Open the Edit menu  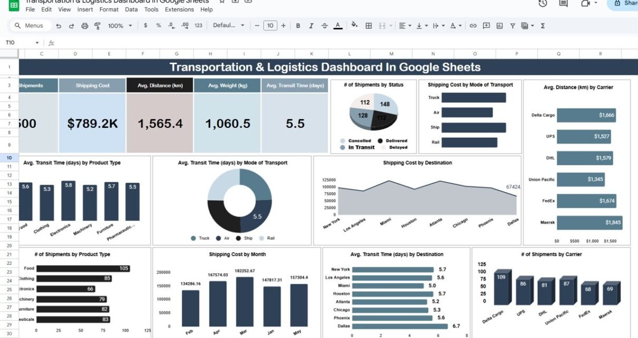coord(46,9)
